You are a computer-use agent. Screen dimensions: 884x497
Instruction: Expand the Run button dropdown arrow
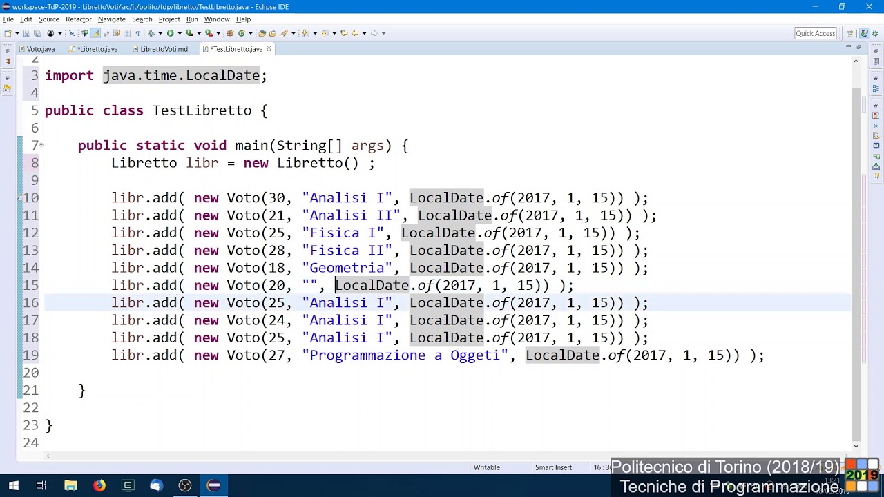180,33
